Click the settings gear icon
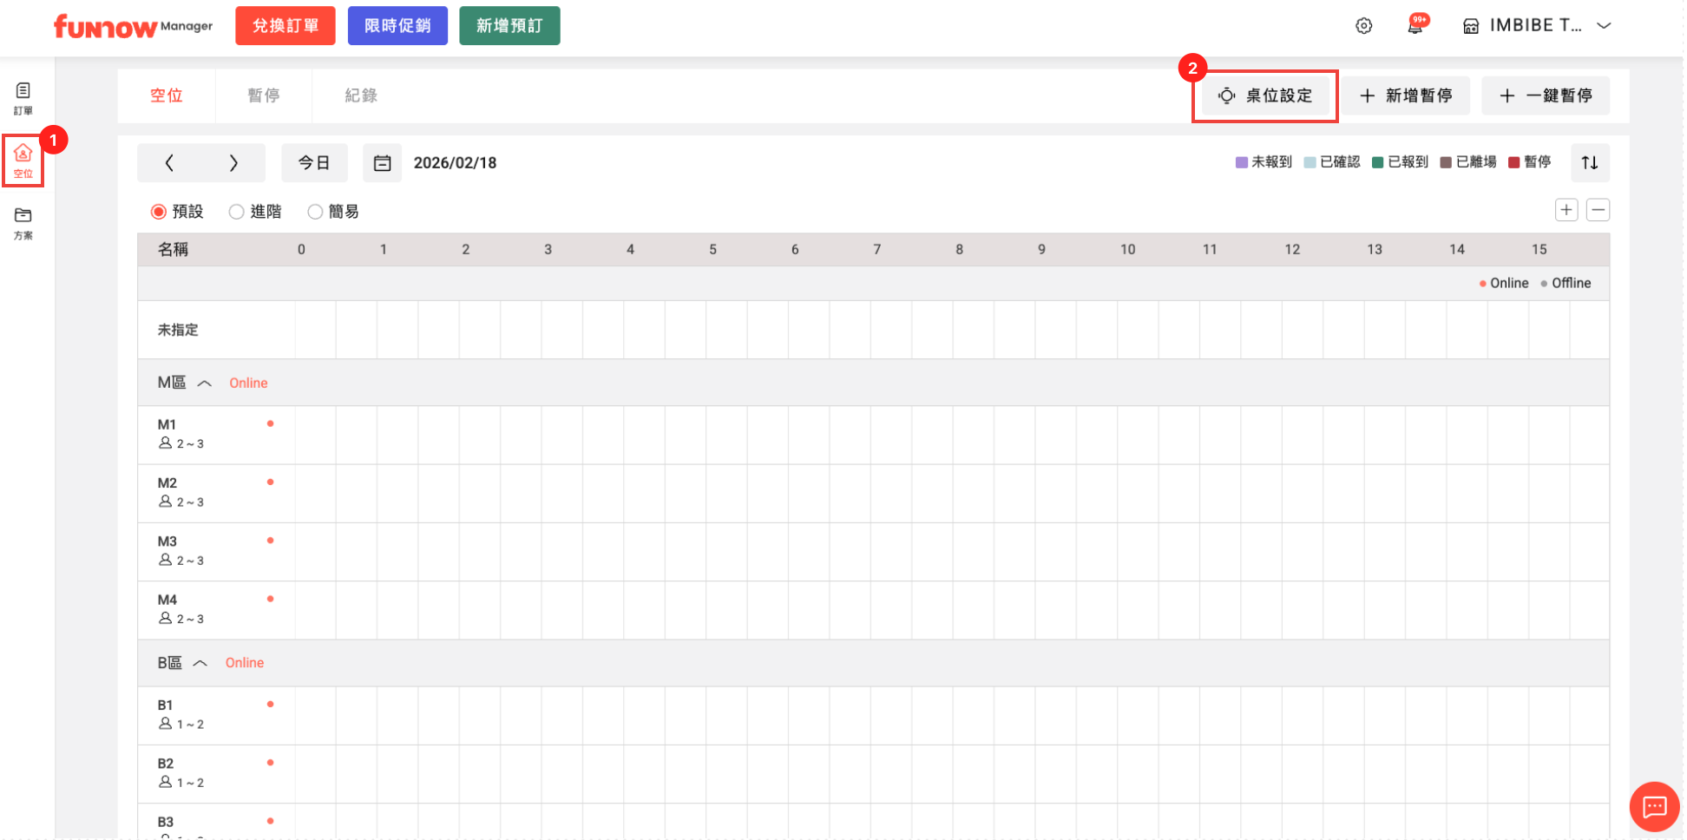The image size is (1687, 840). [x=1363, y=26]
